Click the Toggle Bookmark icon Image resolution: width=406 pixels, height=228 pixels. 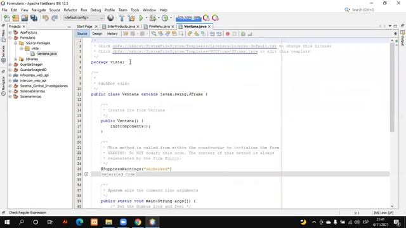(203, 34)
